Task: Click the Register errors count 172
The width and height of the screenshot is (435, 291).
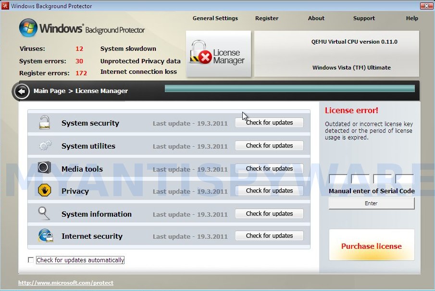Action: [81, 73]
